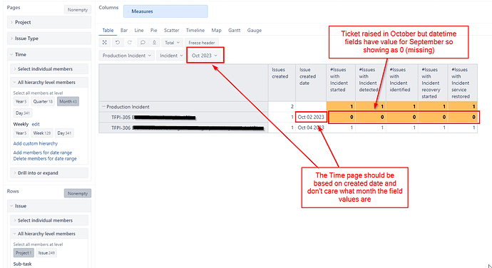Switch to the Bar chart tab
Viewport: 492px width, 268px height.
[124, 31]
